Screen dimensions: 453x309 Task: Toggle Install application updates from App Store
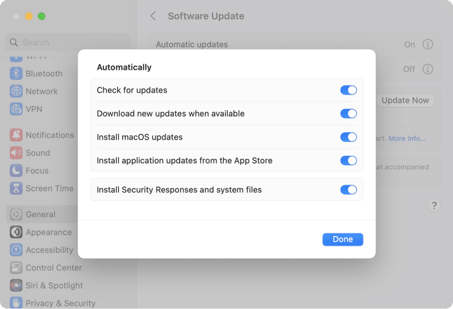coord(348,161)
